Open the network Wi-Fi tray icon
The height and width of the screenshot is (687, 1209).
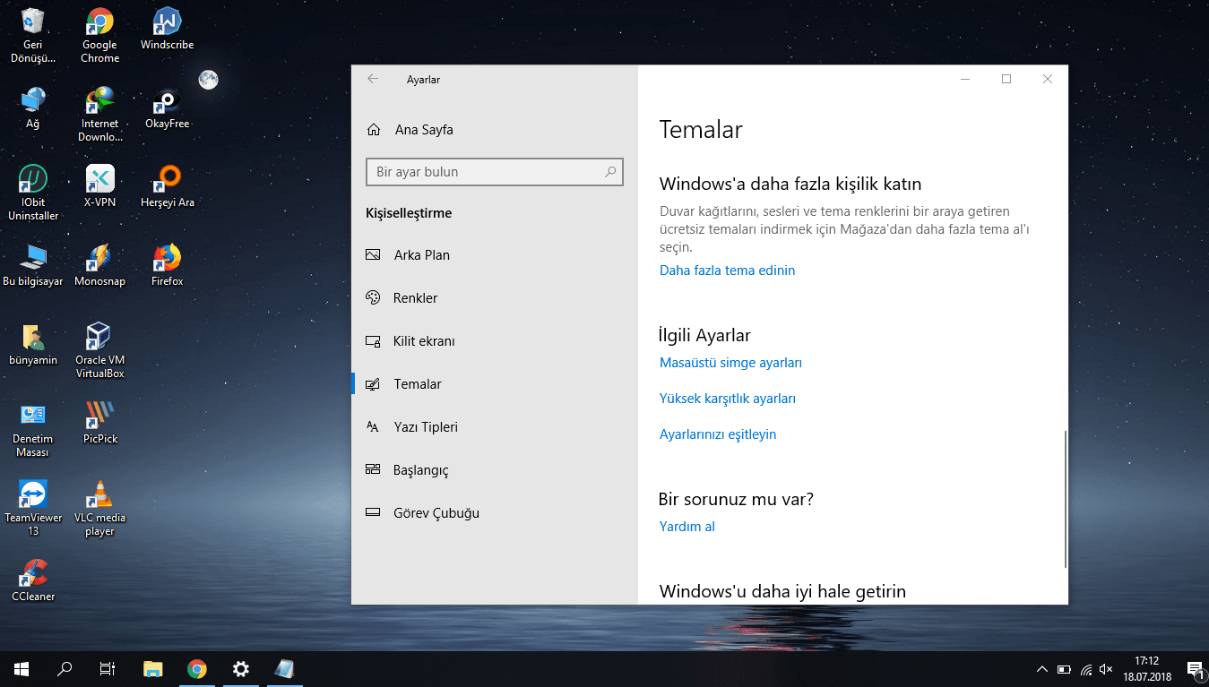click(x=1086, y=669)
